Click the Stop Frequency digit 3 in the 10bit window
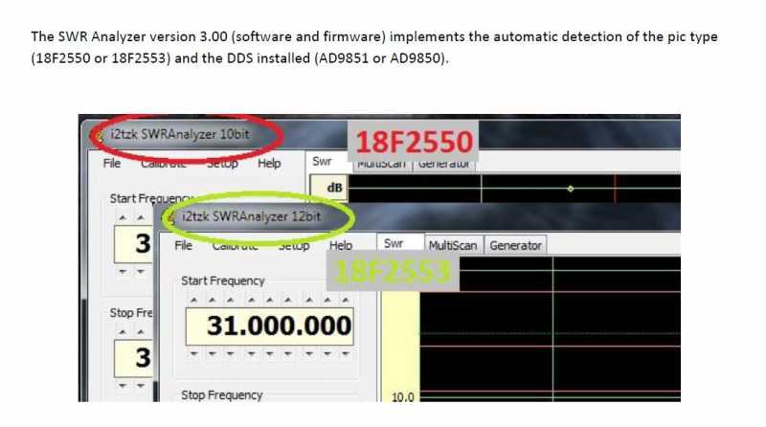Screen dimensions: 766x427 [143, 358]
